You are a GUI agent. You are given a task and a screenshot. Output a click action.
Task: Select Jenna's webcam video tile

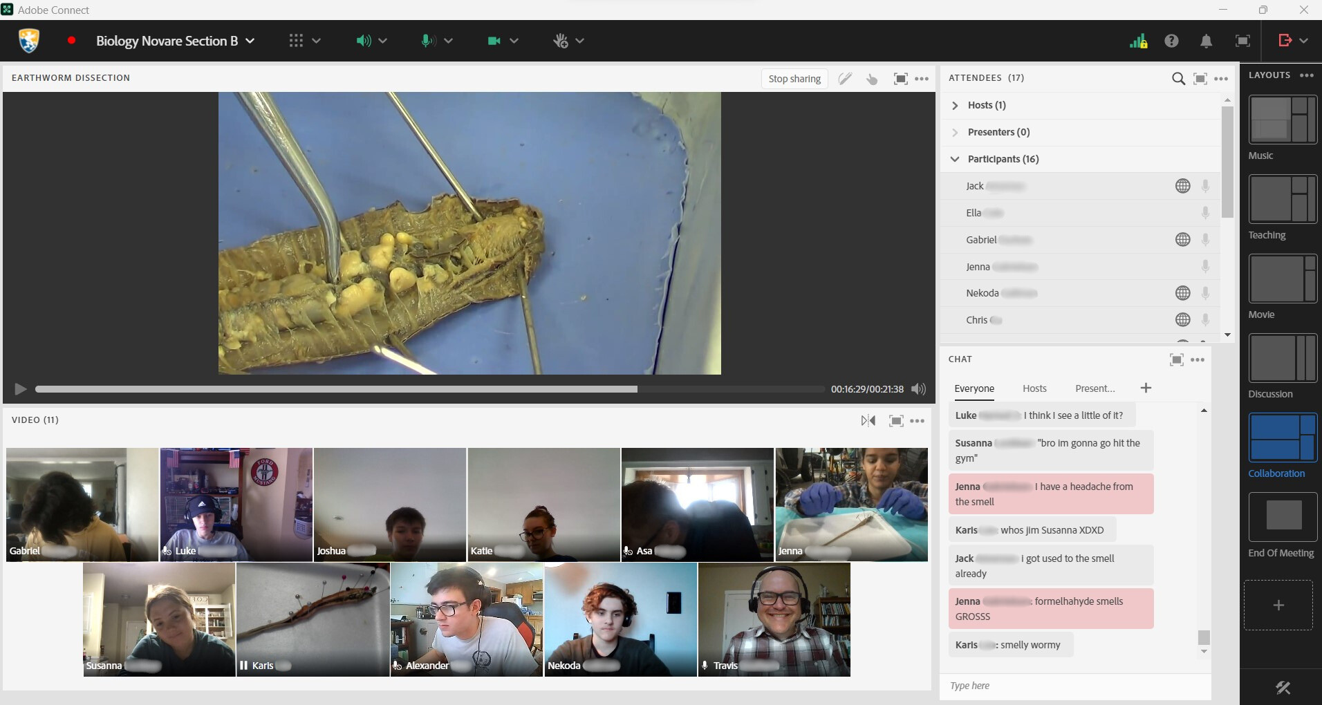point(851,505)
